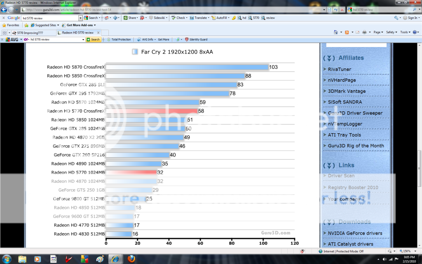Find word 'review' via Google toolbar button
Screen dimensions: 422x264
coord(268,18)
